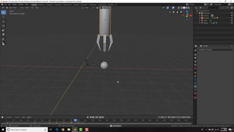Toggle viewport gizmos display

[168, 8]
